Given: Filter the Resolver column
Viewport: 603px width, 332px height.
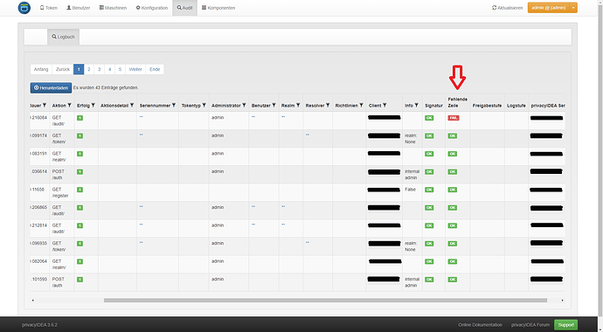Looking at the screenshot, I should point(328,106).
